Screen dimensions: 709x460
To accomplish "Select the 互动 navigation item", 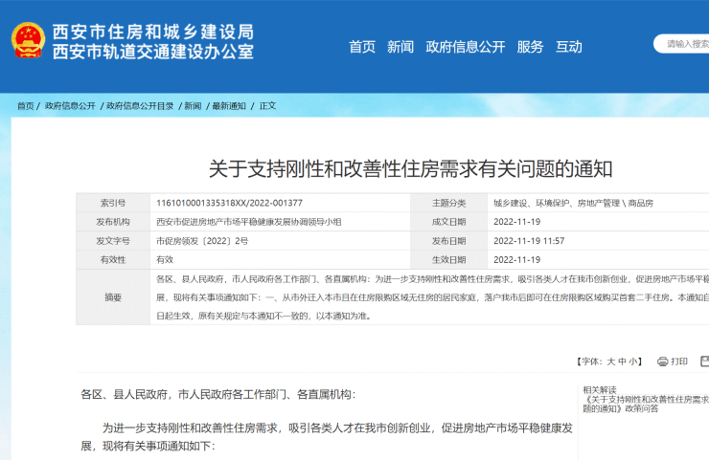I will pyautogui.click(x=569, y=47).
